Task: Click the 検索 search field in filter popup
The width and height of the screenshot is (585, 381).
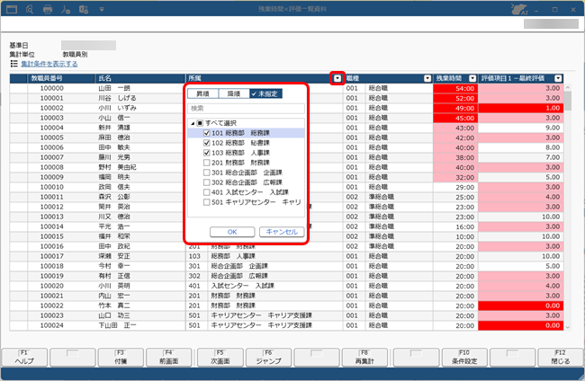Action: pyautogui.click(x=246, y=109)
